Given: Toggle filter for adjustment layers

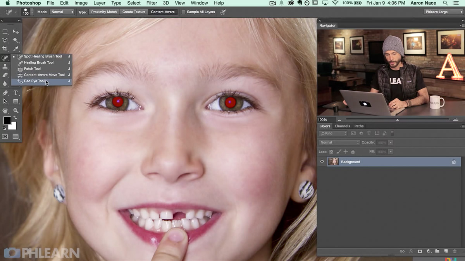Looking at the screenshot, I should 361,133.
